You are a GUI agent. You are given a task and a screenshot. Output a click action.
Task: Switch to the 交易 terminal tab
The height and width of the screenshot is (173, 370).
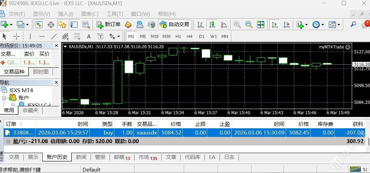point(14,157)
